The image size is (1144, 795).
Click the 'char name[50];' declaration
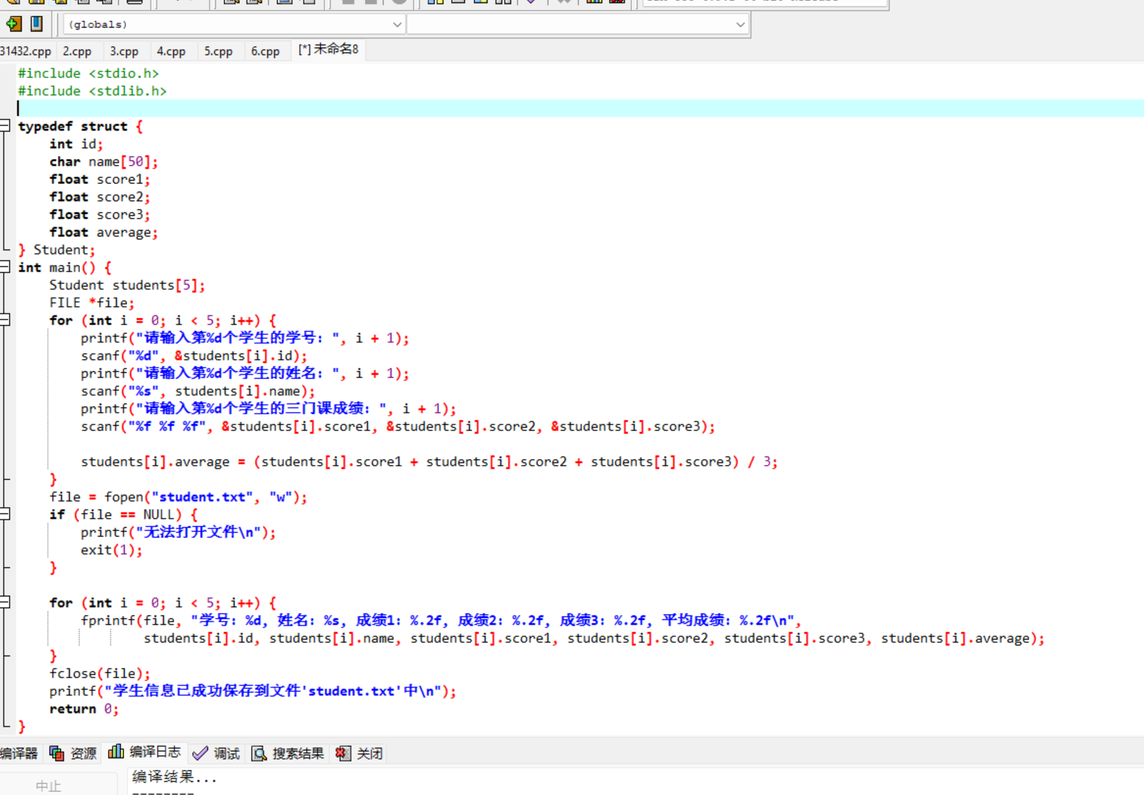coord(103,161)
